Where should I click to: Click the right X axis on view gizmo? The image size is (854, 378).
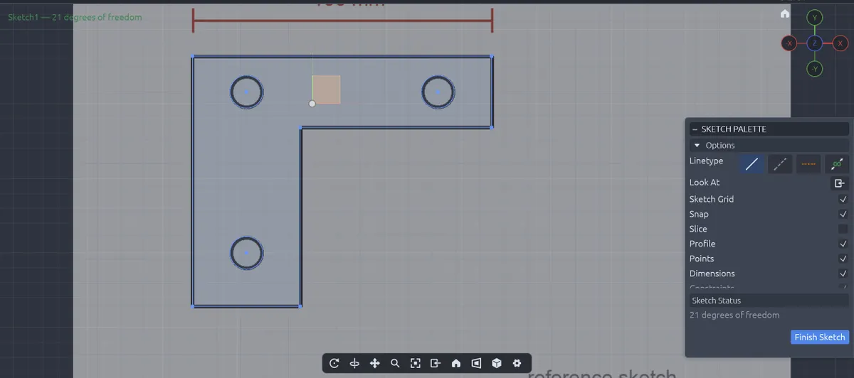[x=840, y=43]
